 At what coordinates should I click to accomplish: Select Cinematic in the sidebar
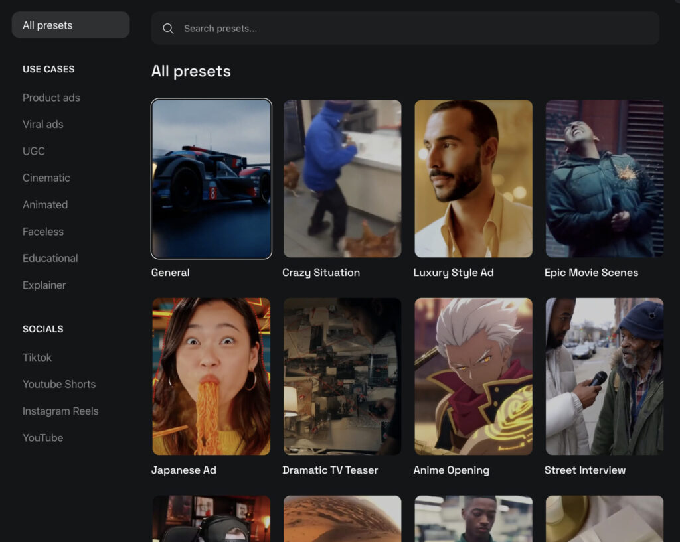46,178
